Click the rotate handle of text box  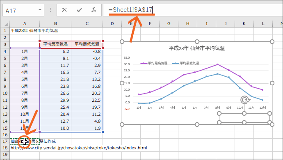[245, 100]
